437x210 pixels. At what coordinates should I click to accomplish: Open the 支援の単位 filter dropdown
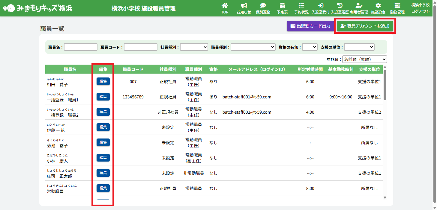(x=359, y=47)
